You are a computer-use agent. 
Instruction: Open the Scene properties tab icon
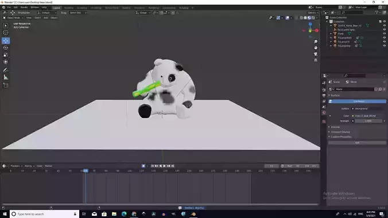(x=324, y=107)
